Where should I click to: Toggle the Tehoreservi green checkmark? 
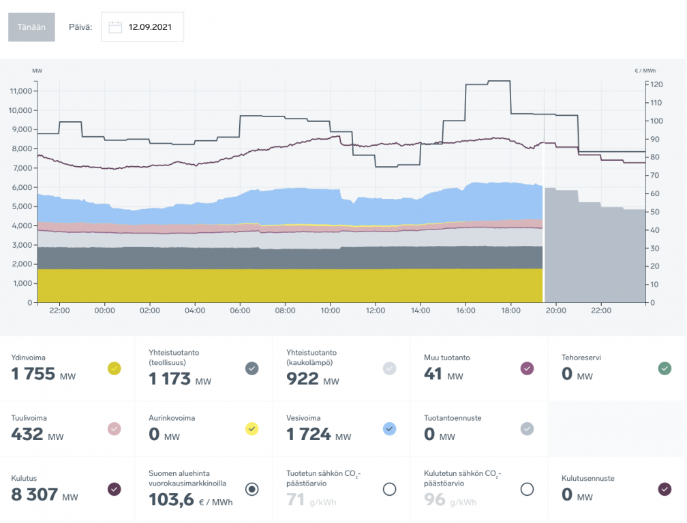(665, 368)
